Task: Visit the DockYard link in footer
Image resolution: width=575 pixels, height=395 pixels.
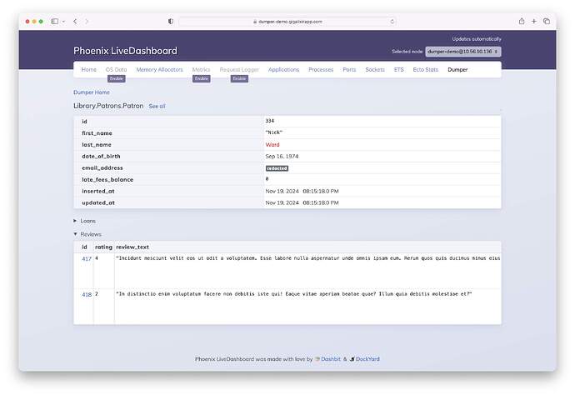Action: (x=367, y=359)
